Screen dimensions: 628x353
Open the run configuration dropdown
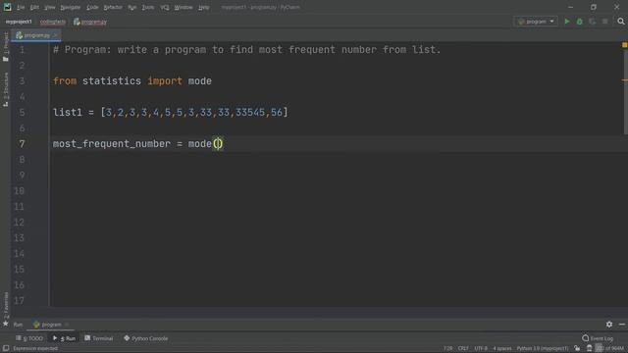coord(536,22)
